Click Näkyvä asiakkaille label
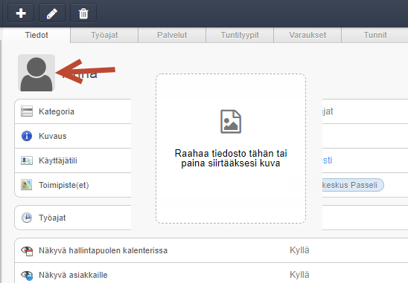 click(x=73, y=275)
